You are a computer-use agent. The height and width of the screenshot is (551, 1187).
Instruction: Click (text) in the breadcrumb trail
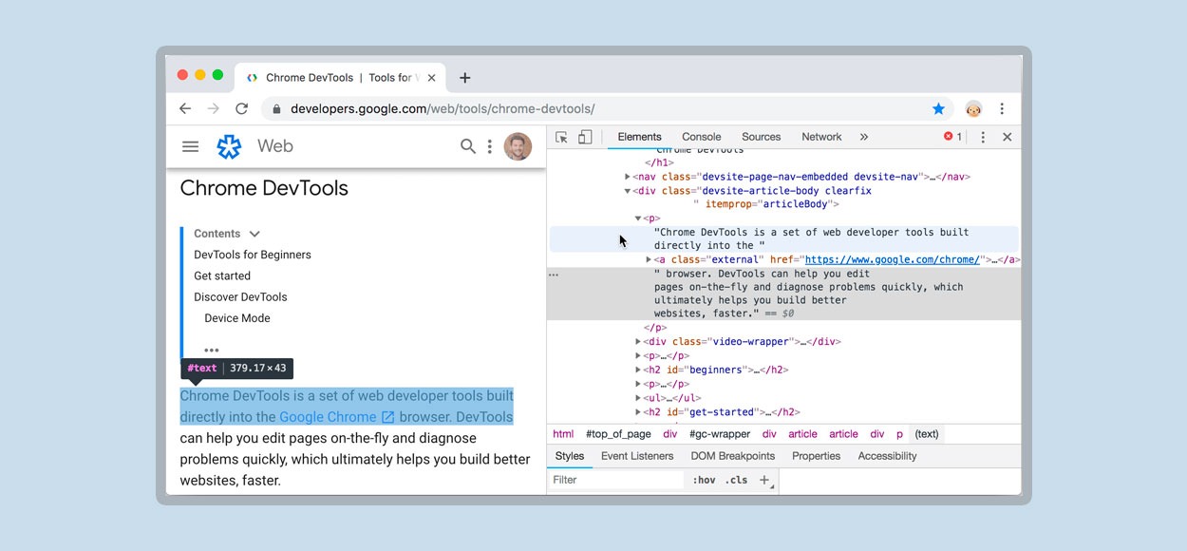(927, 434)
